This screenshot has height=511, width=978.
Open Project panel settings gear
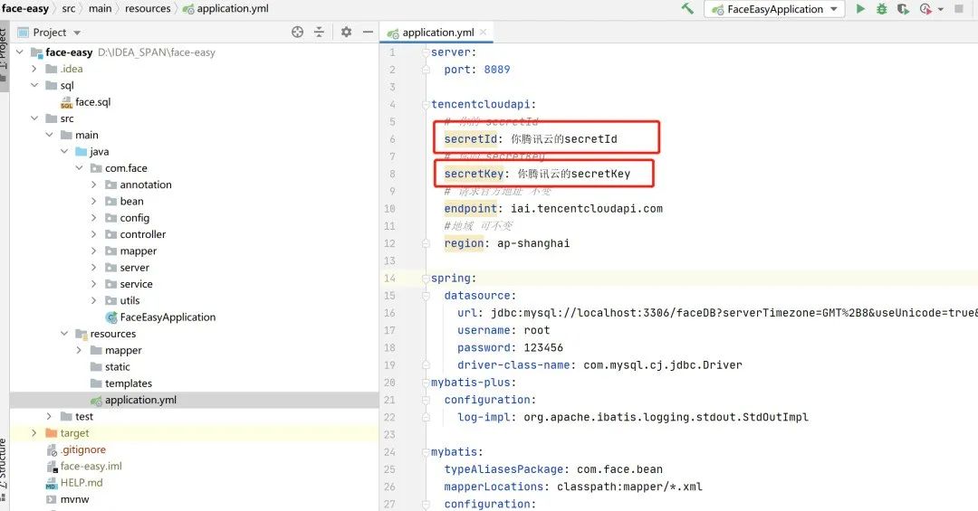(x=346, y=32)
